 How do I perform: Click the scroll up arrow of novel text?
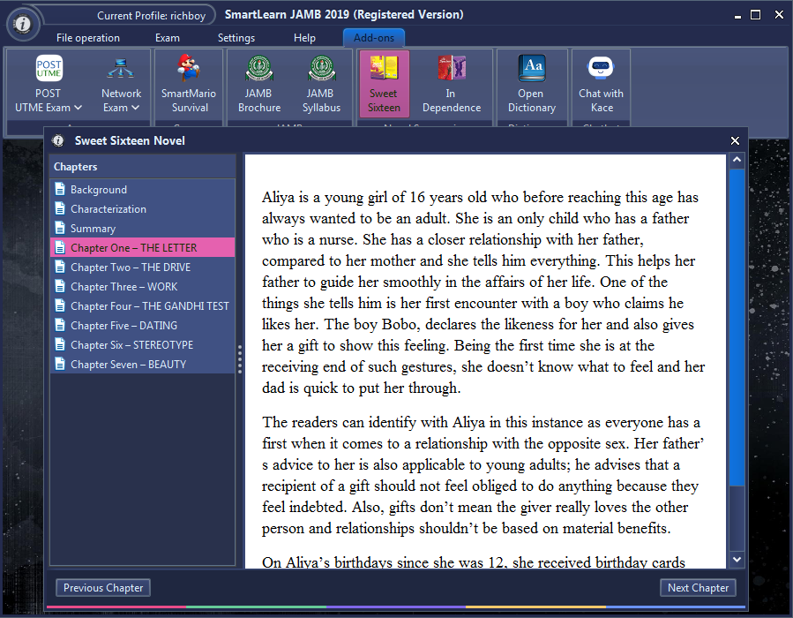[x=737, y=160]
